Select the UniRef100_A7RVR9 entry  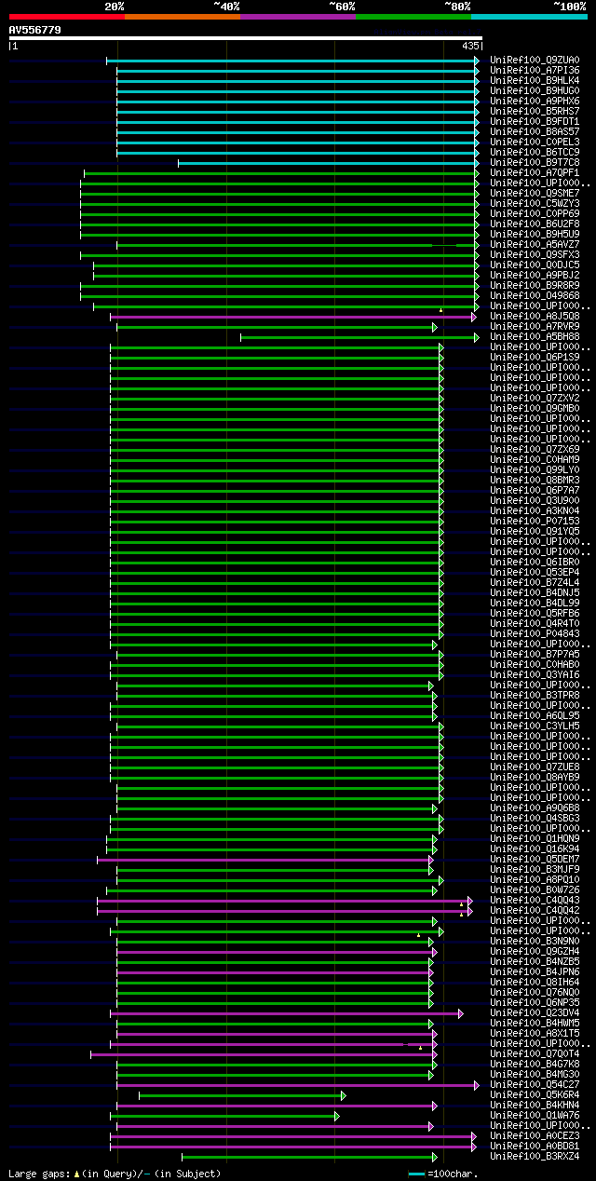tap(535, 327)
